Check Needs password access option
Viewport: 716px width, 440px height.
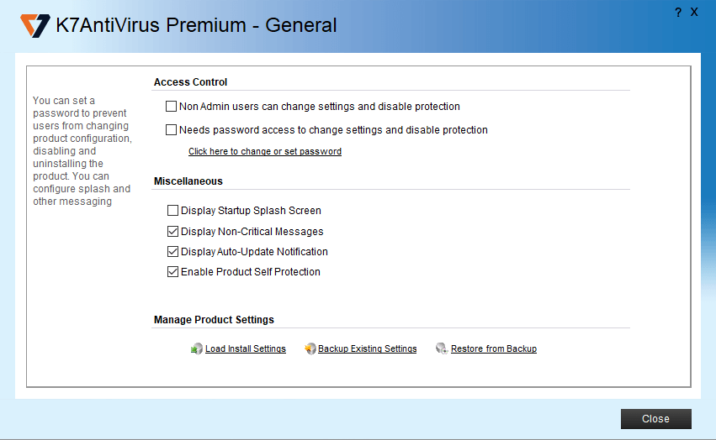coord(172,130)
